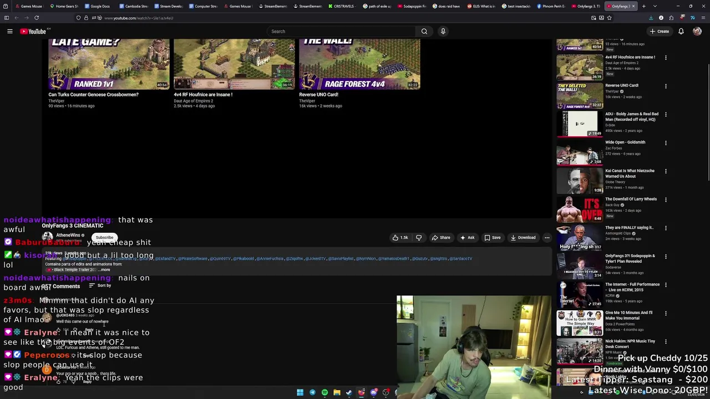Open options for sidebar 4v4 RF Houfnice video

(x=666, y=58)
